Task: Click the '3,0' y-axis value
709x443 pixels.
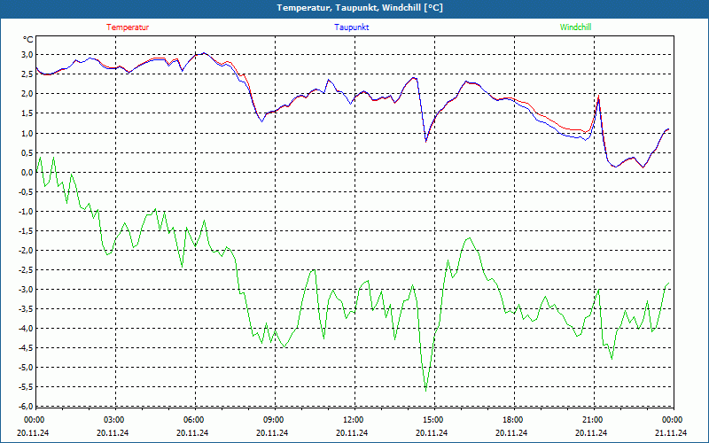Action: (27, 55)
